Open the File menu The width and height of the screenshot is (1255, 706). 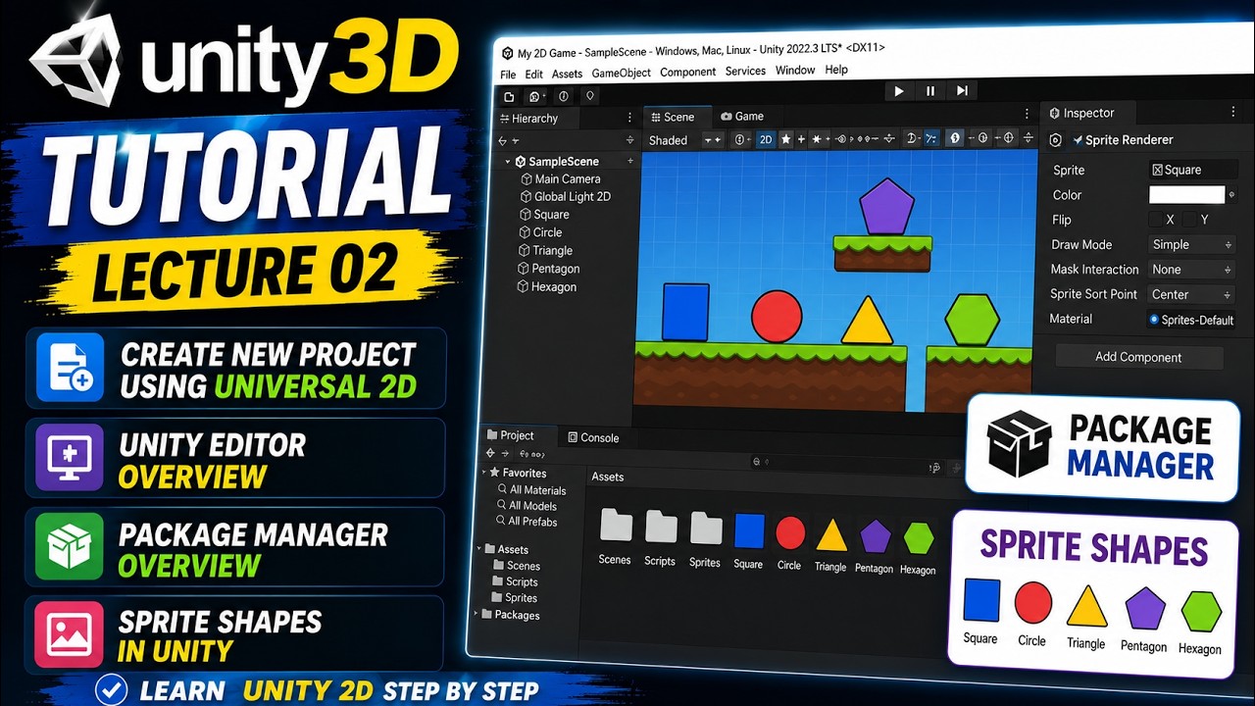tap(508, 75)
